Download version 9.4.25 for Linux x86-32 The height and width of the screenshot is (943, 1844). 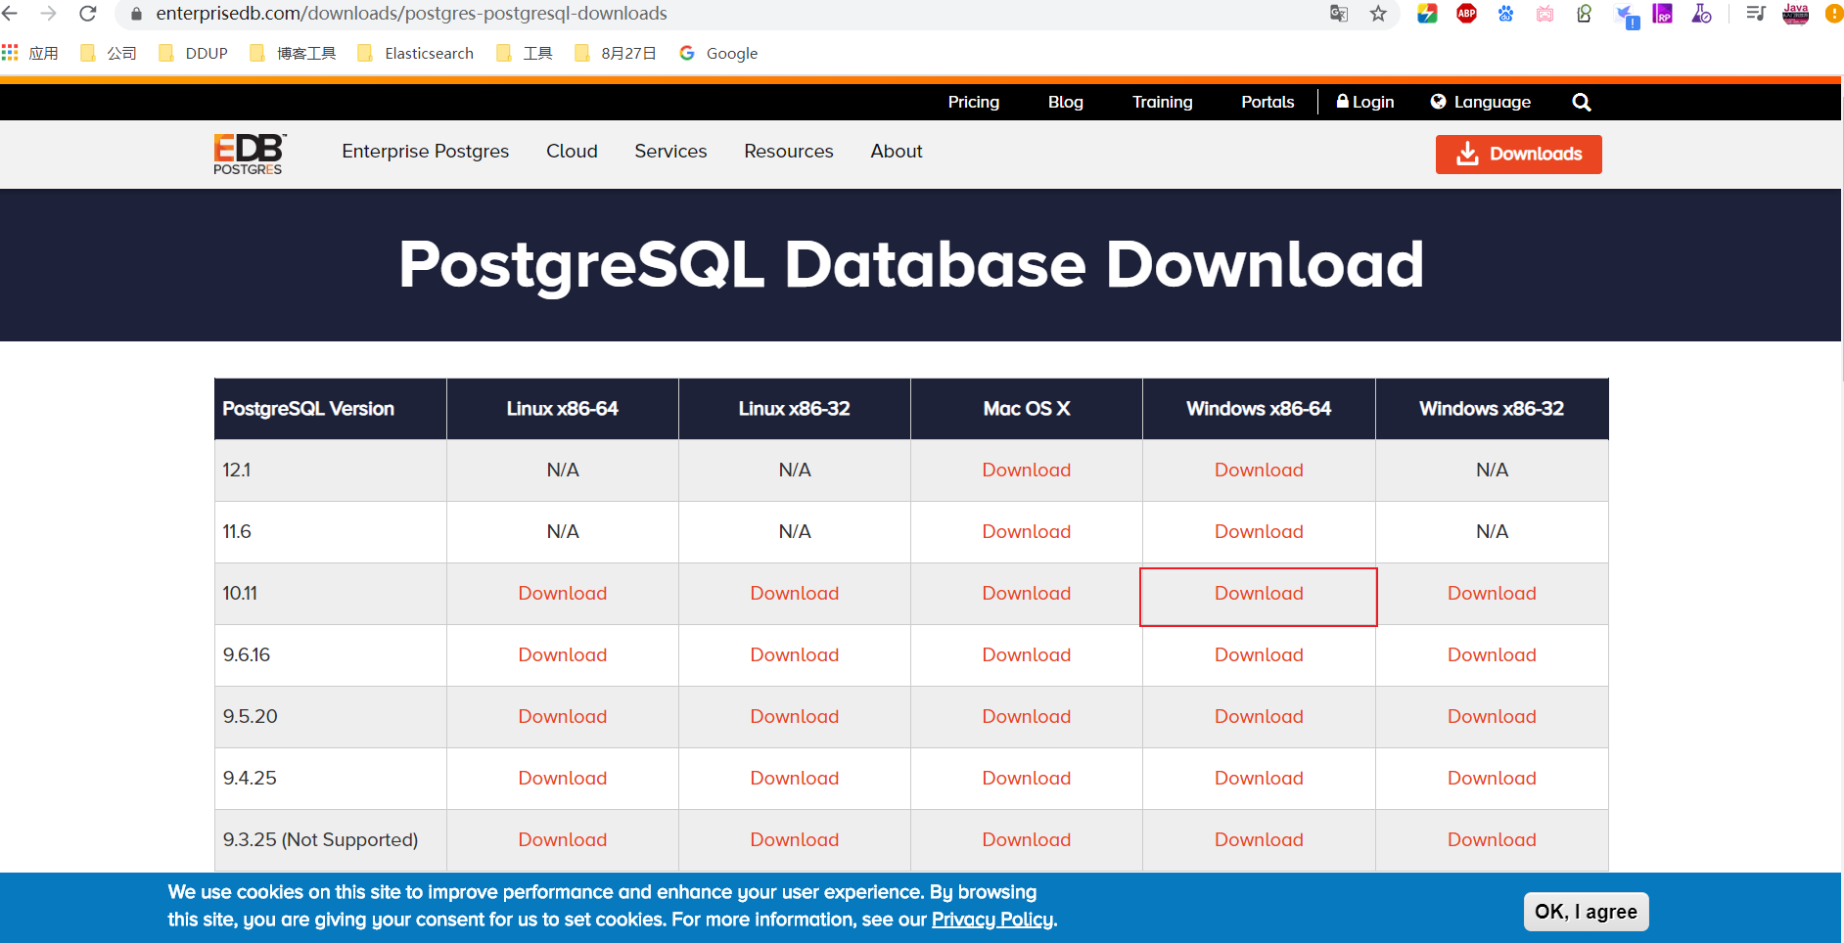coord(795,778)
